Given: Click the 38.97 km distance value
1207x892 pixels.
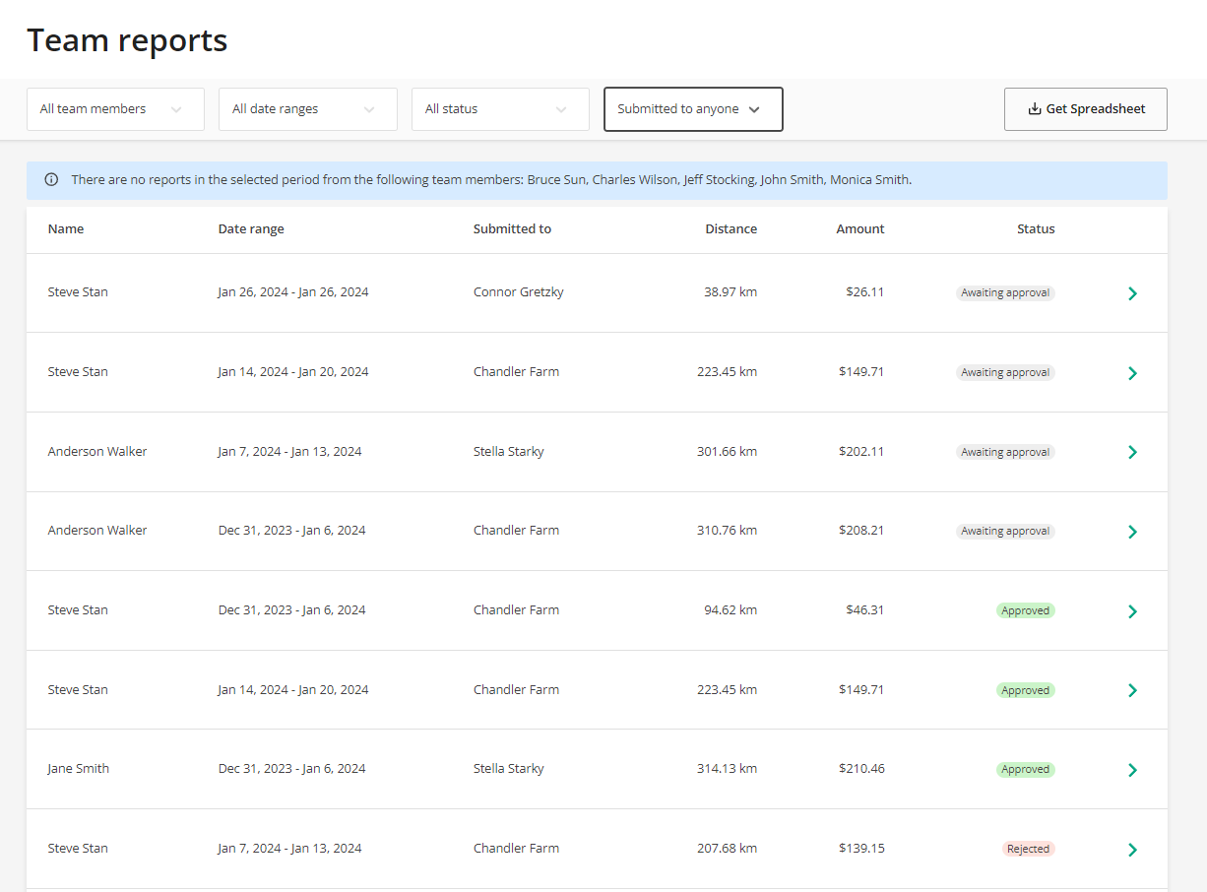Looking at the screenshot, I should [731, 292].
